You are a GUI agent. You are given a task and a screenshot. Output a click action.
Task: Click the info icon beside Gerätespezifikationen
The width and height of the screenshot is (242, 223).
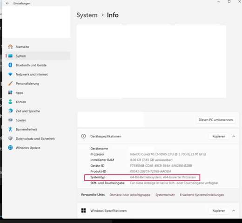[83, 136]
